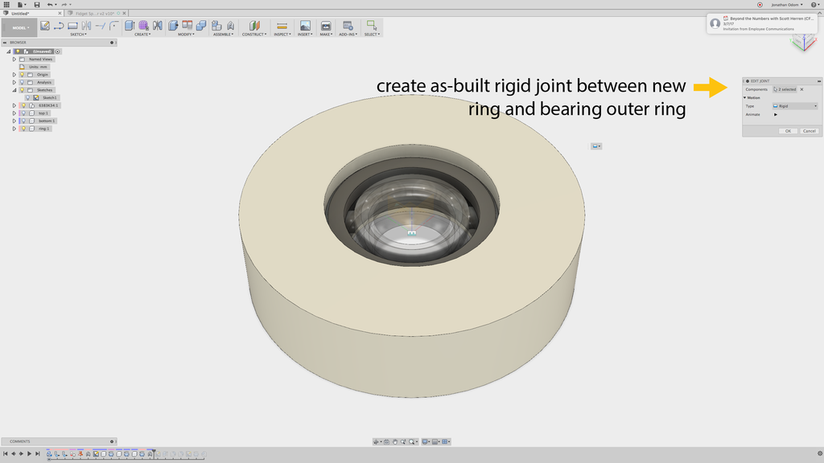Open the MODIFY menu
The image size is (824, 463).
[x=186, y=35]
